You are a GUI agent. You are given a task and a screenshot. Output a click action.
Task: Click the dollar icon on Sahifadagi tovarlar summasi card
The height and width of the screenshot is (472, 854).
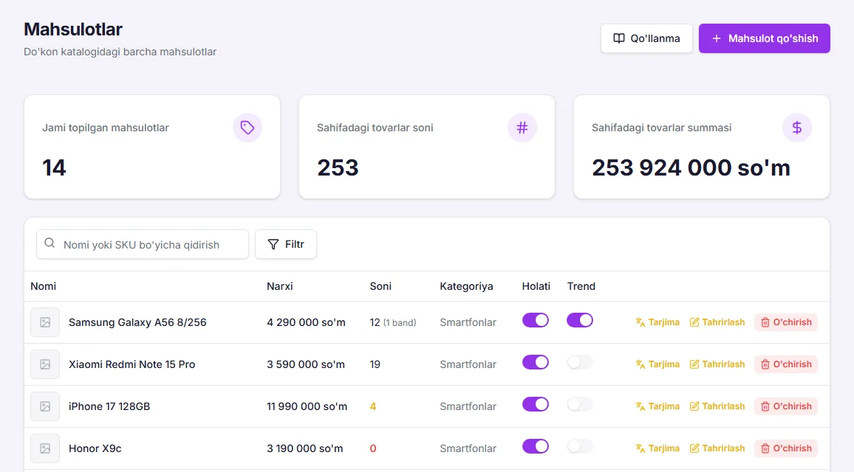[797, 128]
